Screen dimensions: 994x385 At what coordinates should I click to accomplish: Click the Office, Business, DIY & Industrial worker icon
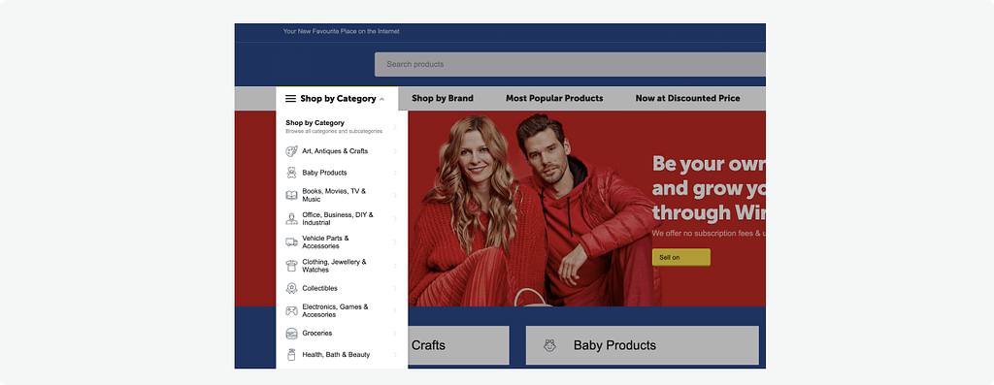pyautogui.click(x=291, y=219)
